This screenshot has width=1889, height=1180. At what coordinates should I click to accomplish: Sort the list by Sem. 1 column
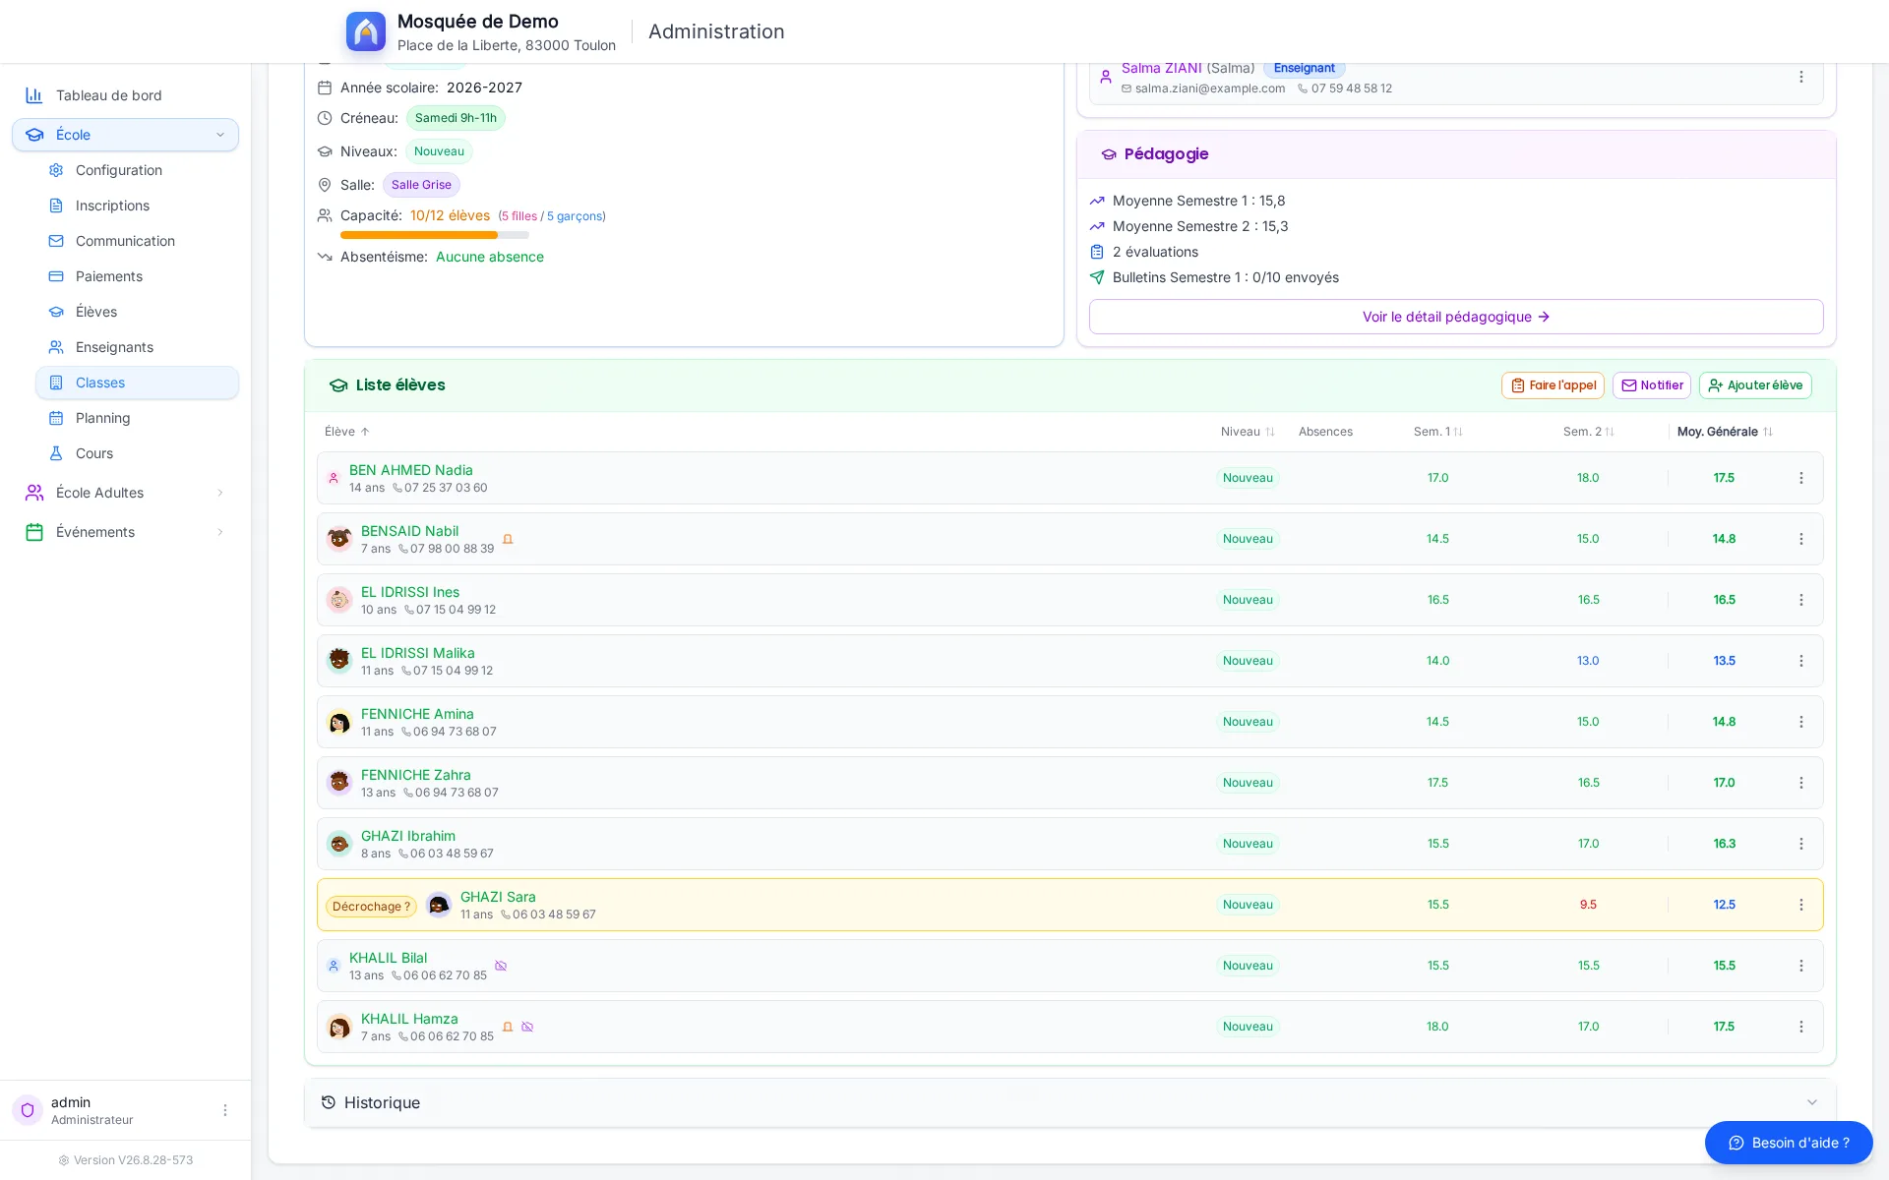click(x=1438, y=432)
